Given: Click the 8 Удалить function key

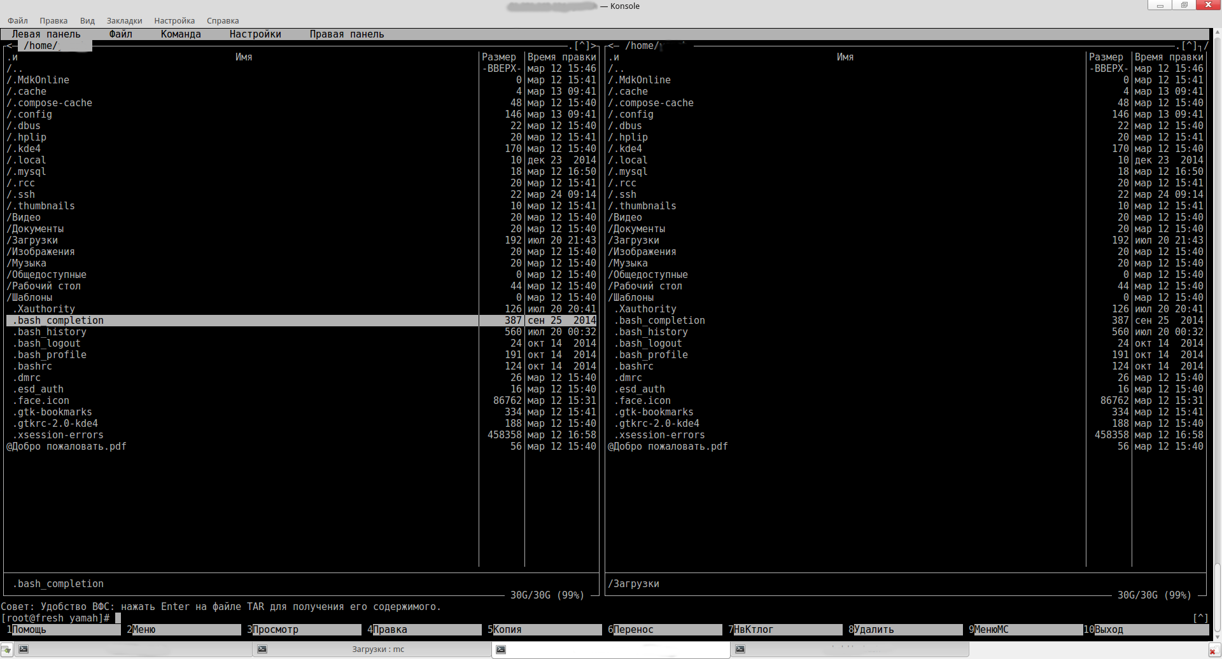Looking at the screenshot, I should (906, 630).
